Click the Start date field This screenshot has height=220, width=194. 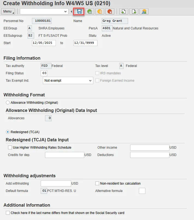[x=44, y=43]
